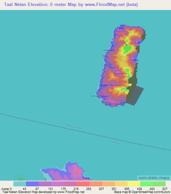Select the light green 483 meter swatch

159,184
